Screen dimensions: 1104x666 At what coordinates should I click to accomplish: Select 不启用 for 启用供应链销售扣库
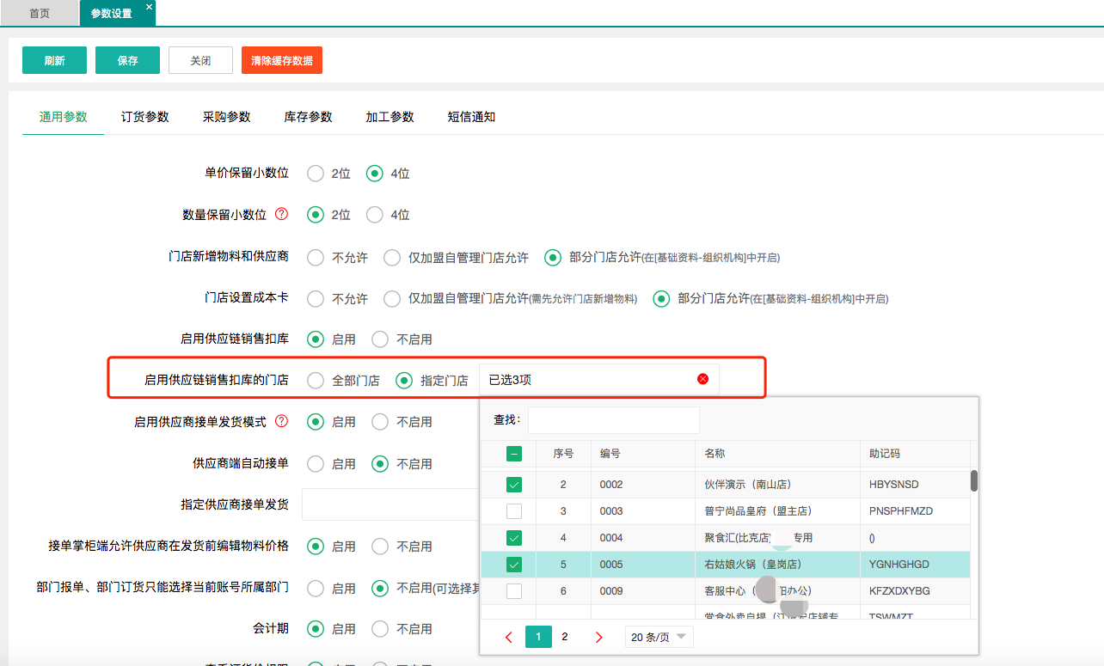380,339
